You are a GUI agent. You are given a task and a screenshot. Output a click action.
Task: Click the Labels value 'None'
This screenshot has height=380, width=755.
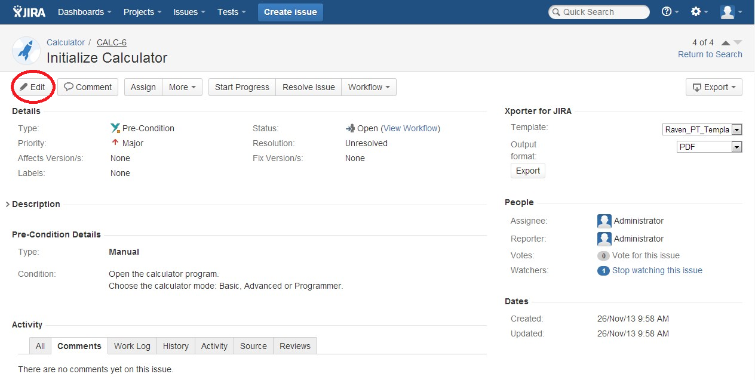pyautogui.click(x=120, y=173)
